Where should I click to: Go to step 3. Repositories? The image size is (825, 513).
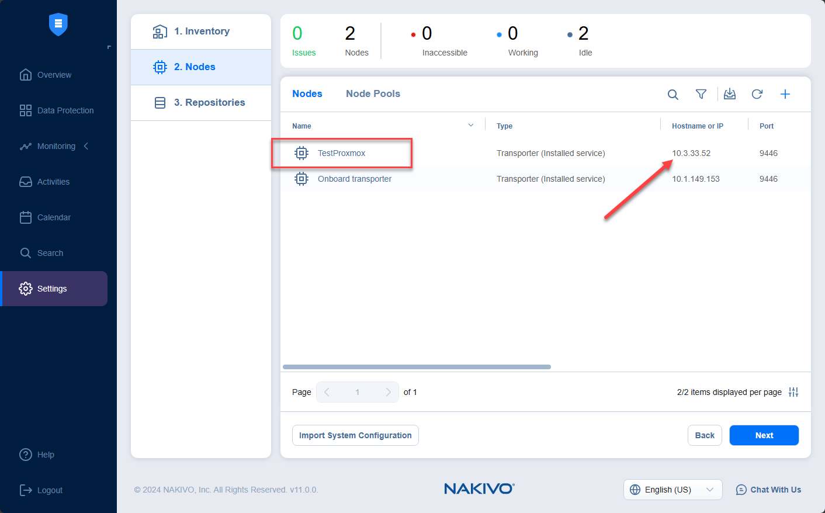[x=201, y=103]
